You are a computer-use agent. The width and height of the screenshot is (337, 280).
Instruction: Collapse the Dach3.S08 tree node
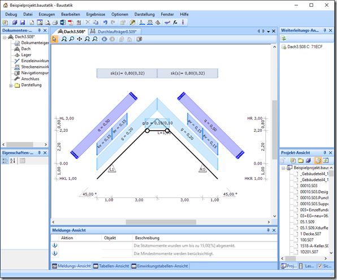(x=5, y=37)
